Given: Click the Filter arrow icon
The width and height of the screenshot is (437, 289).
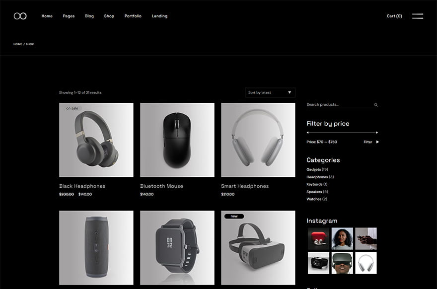Looking at the screenshot, I should point(377,142).
